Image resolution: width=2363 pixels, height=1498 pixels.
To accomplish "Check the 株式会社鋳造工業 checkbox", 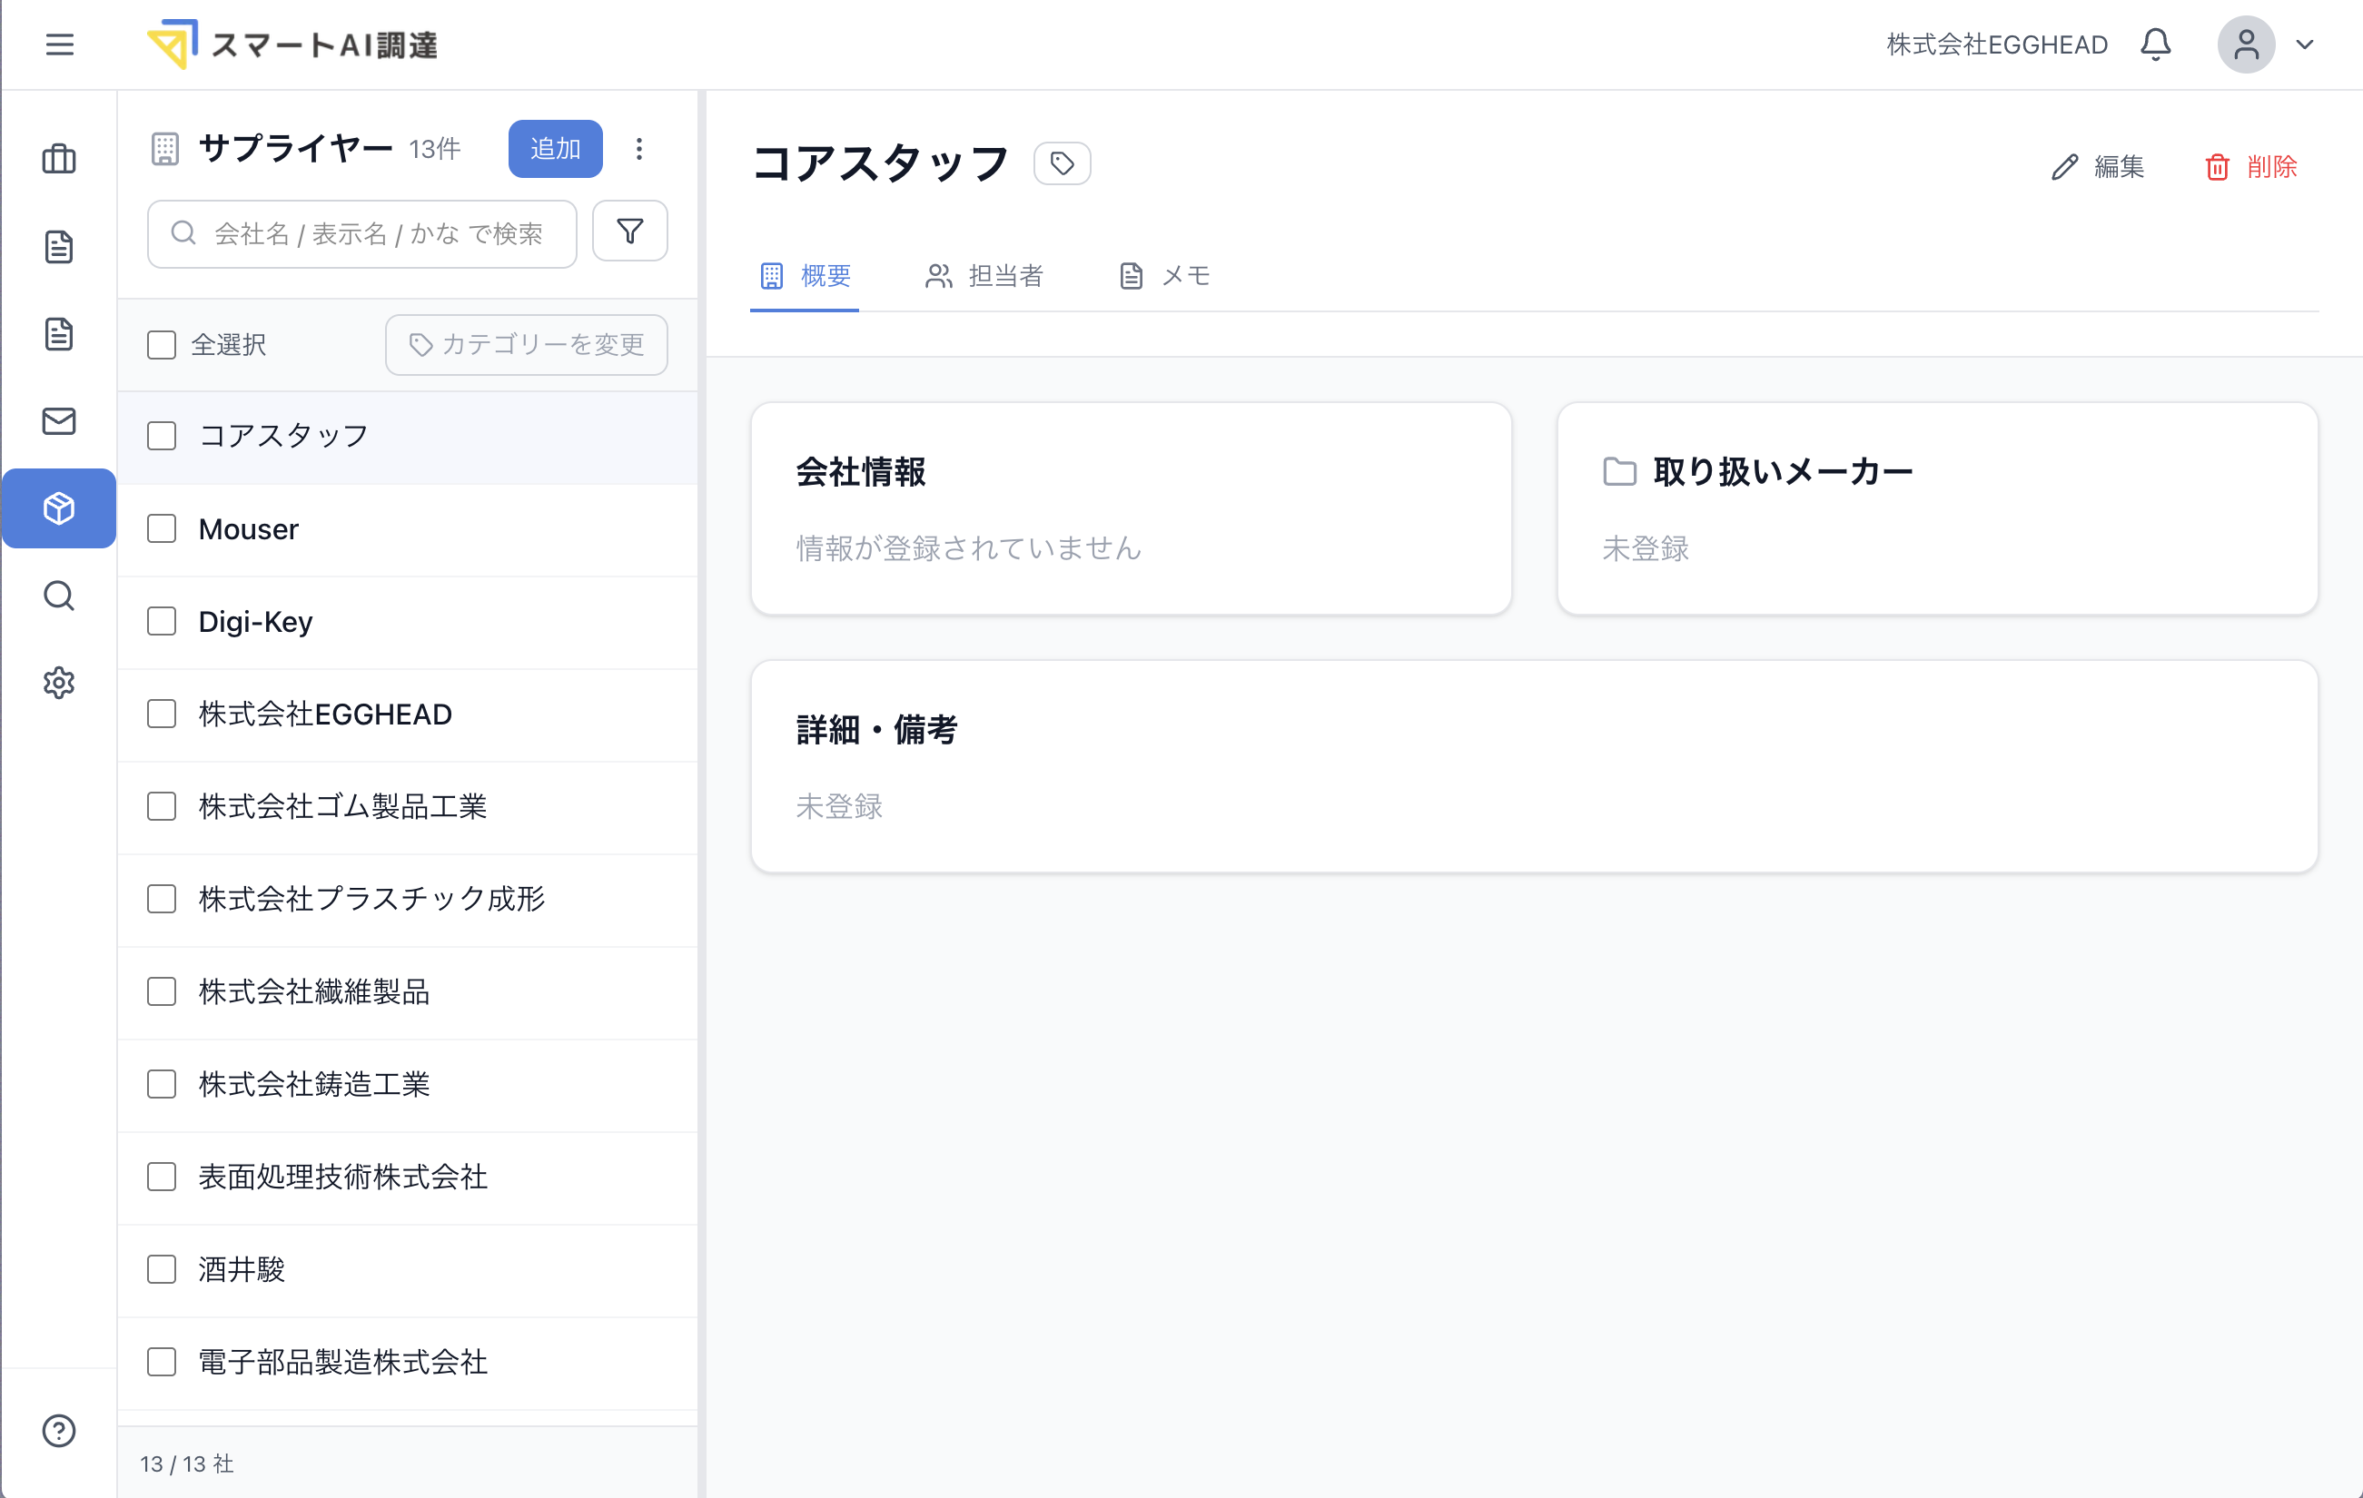I will pos(161,1084).
